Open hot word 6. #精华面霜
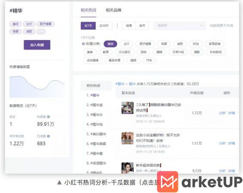This screenshot has width=243, height=193. [x=96, y=143]
